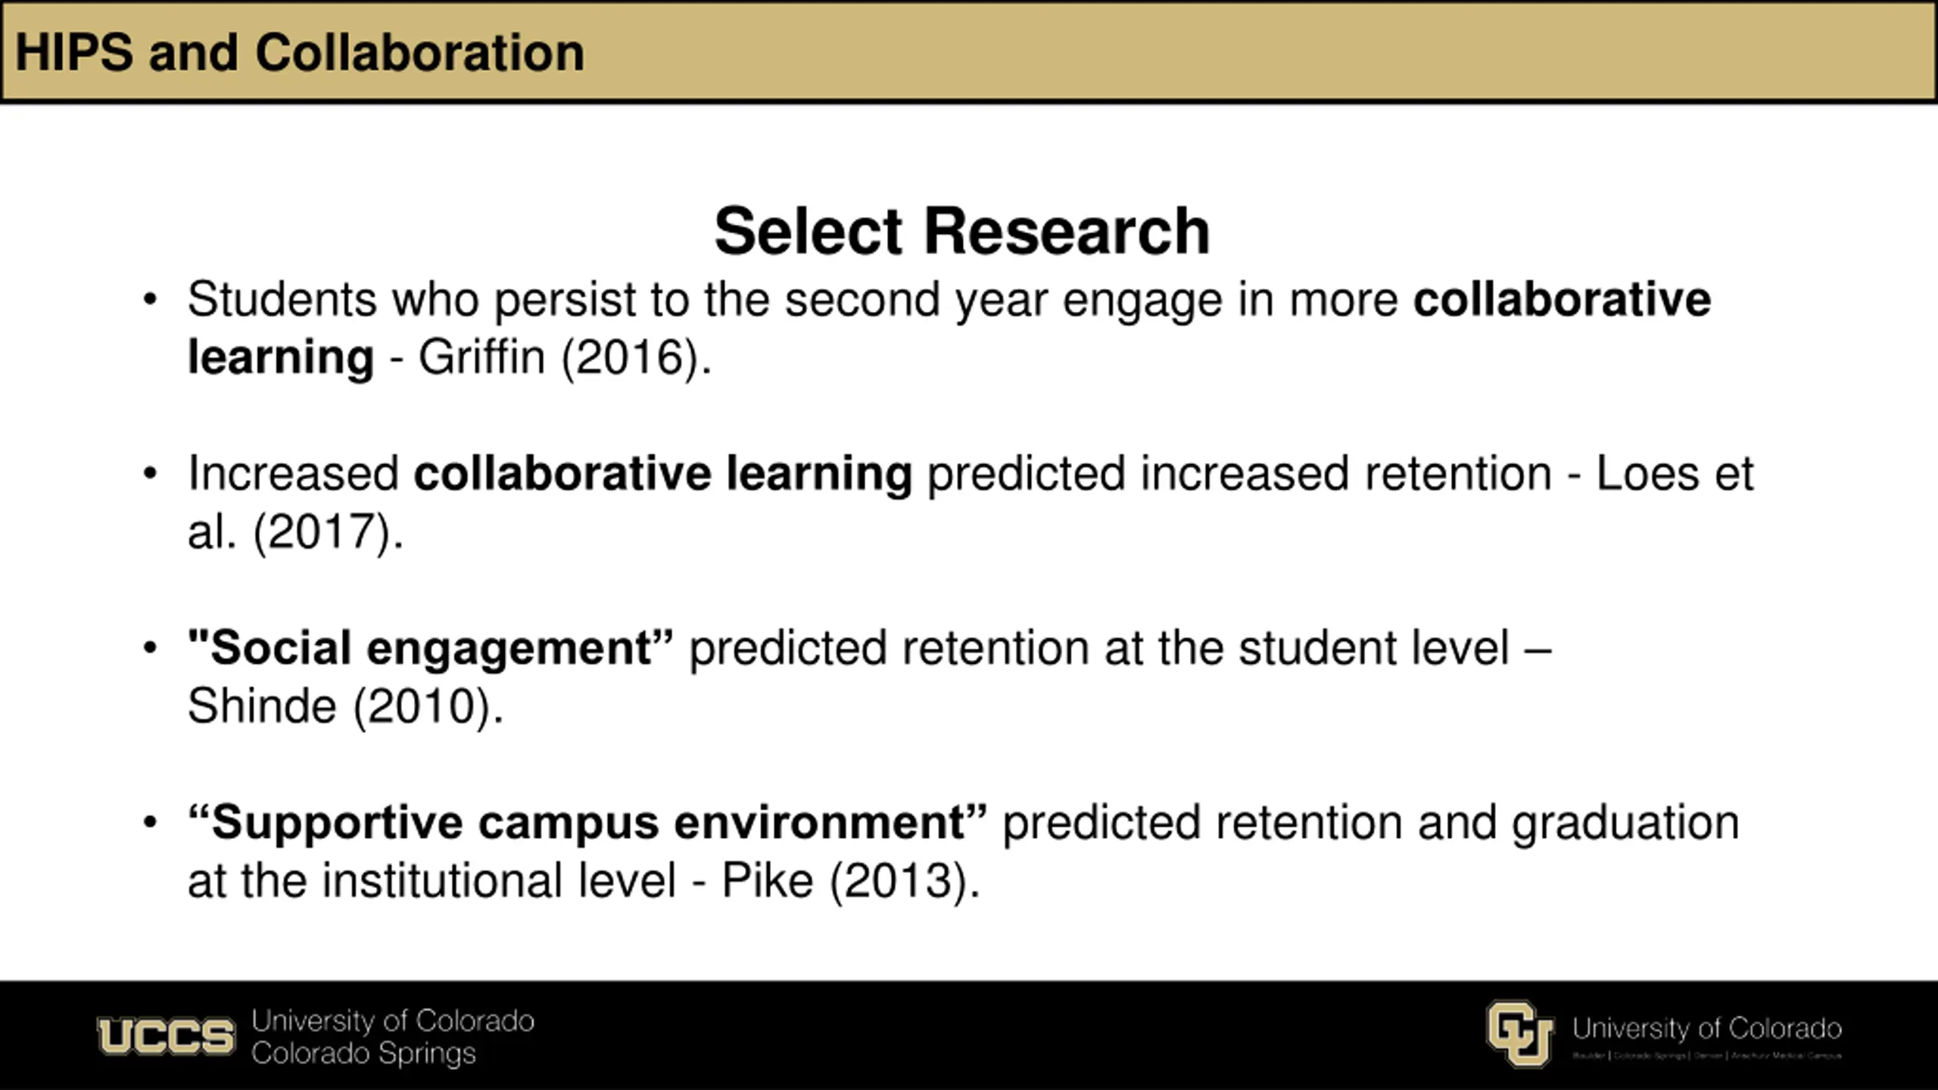Click the bold 'Social engagement' phrase
Viewport: 1938px width, 1090px height.
coord(431,649)
